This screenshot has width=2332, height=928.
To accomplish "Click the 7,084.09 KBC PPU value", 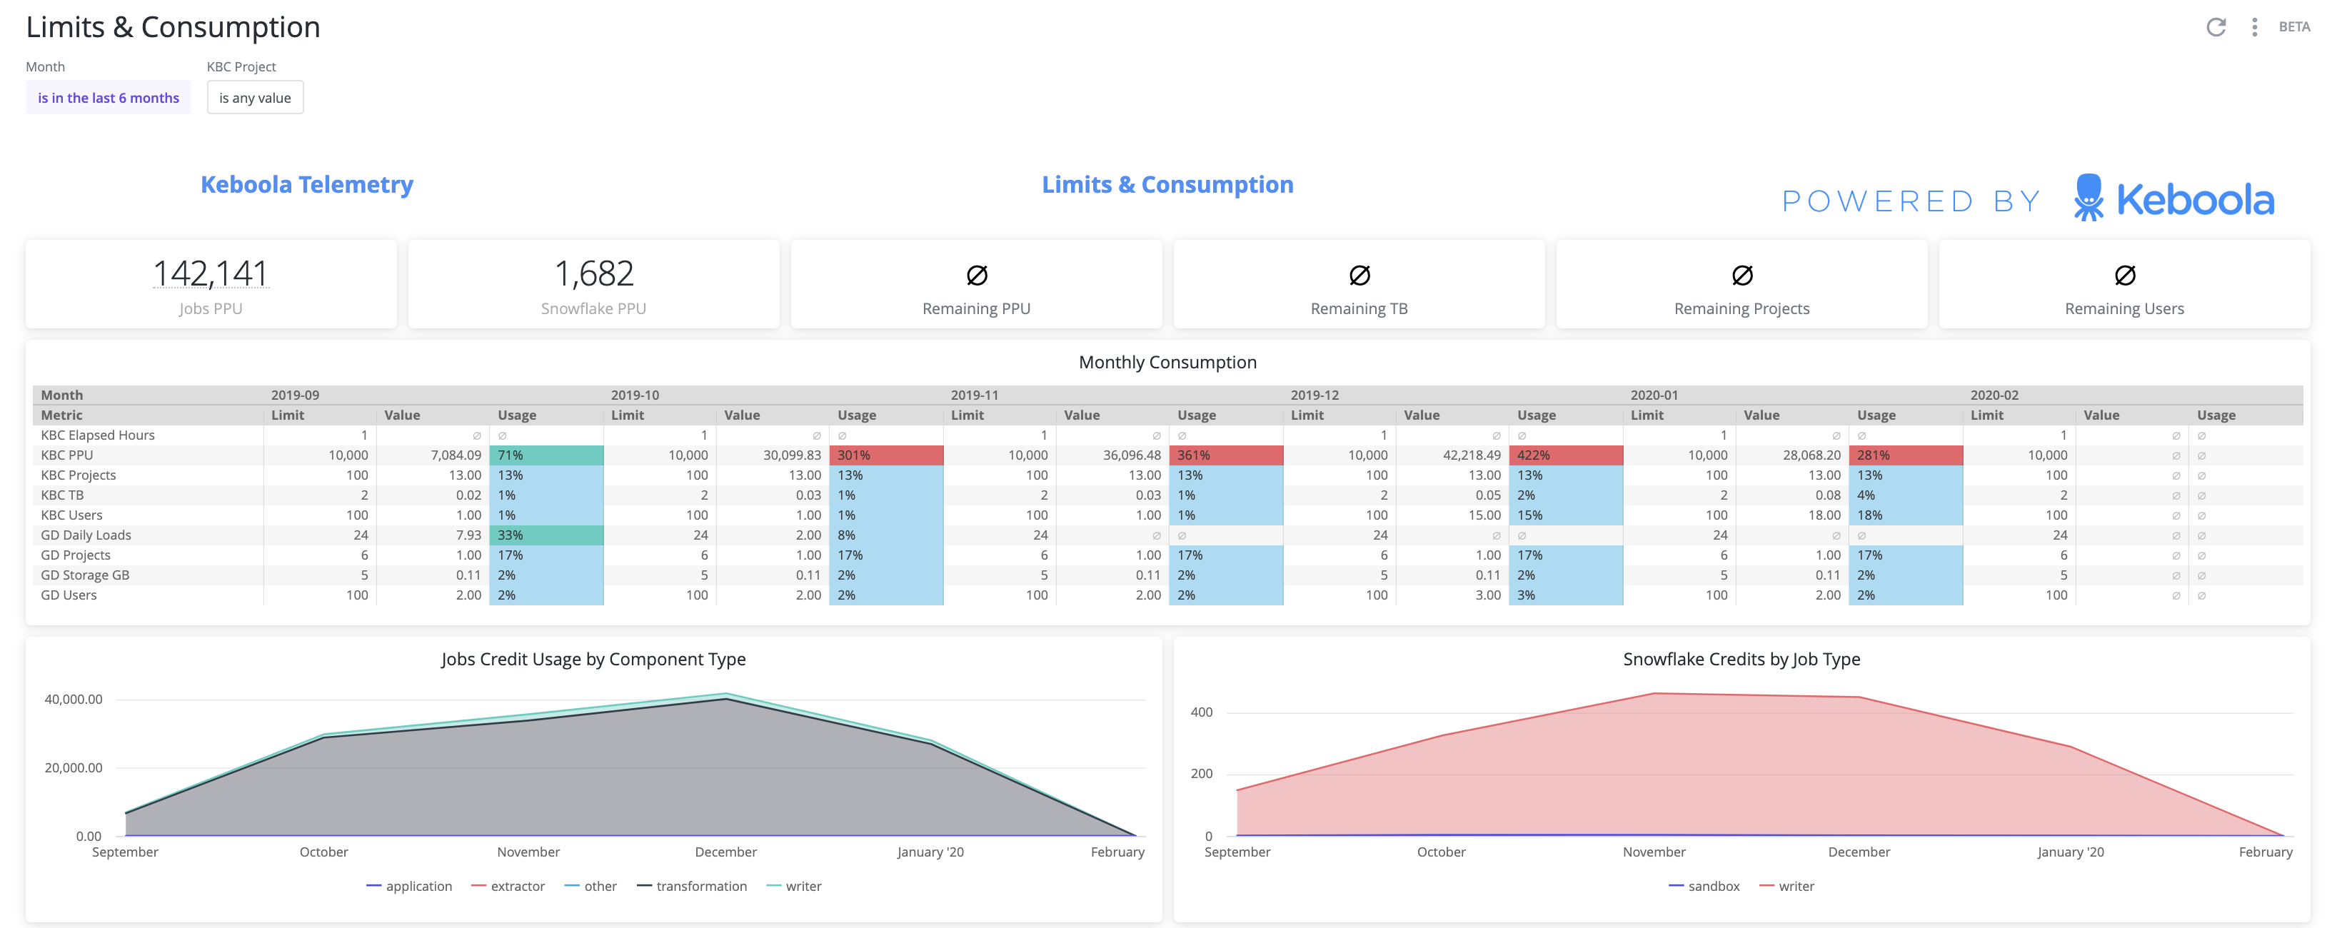I will coord(456,455).
